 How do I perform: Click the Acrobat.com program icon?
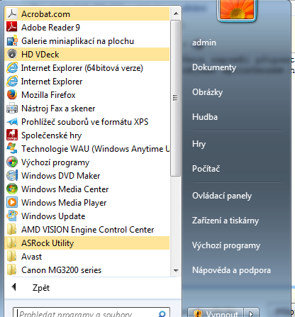[x=12, y=14]
